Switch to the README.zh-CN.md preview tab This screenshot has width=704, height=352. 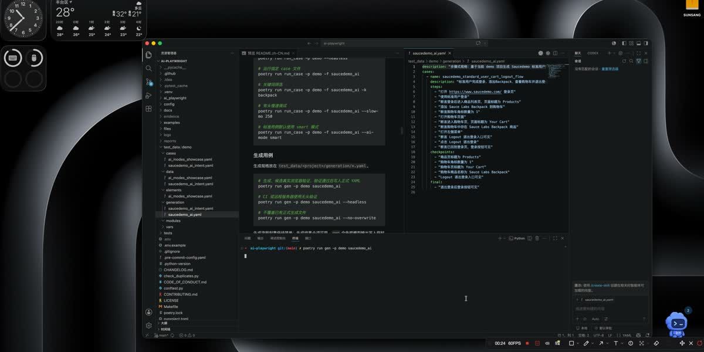point(268,53)
